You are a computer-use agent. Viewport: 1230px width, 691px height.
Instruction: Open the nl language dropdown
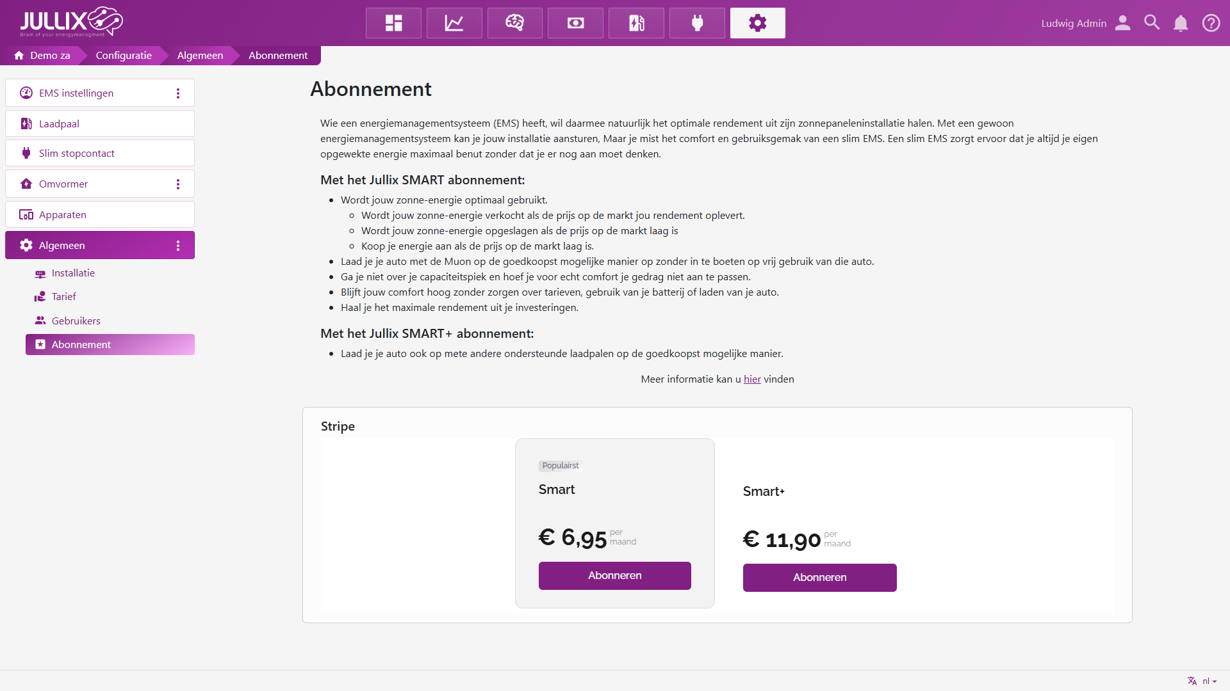(1208, 681)
